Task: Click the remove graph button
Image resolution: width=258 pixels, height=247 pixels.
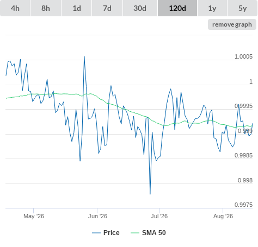Action: pyautogui.click(x=232, y=24)
